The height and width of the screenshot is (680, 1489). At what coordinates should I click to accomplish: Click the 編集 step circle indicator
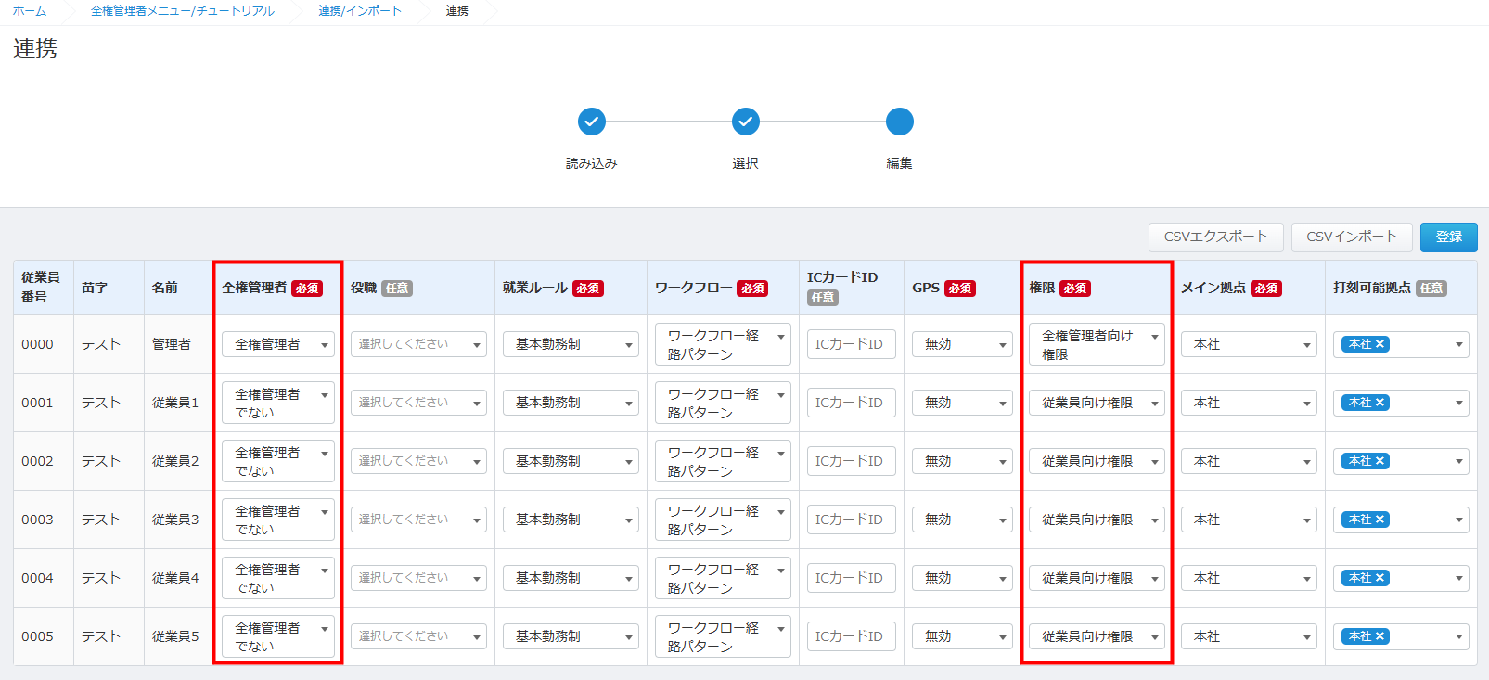(x=899, y=122)
